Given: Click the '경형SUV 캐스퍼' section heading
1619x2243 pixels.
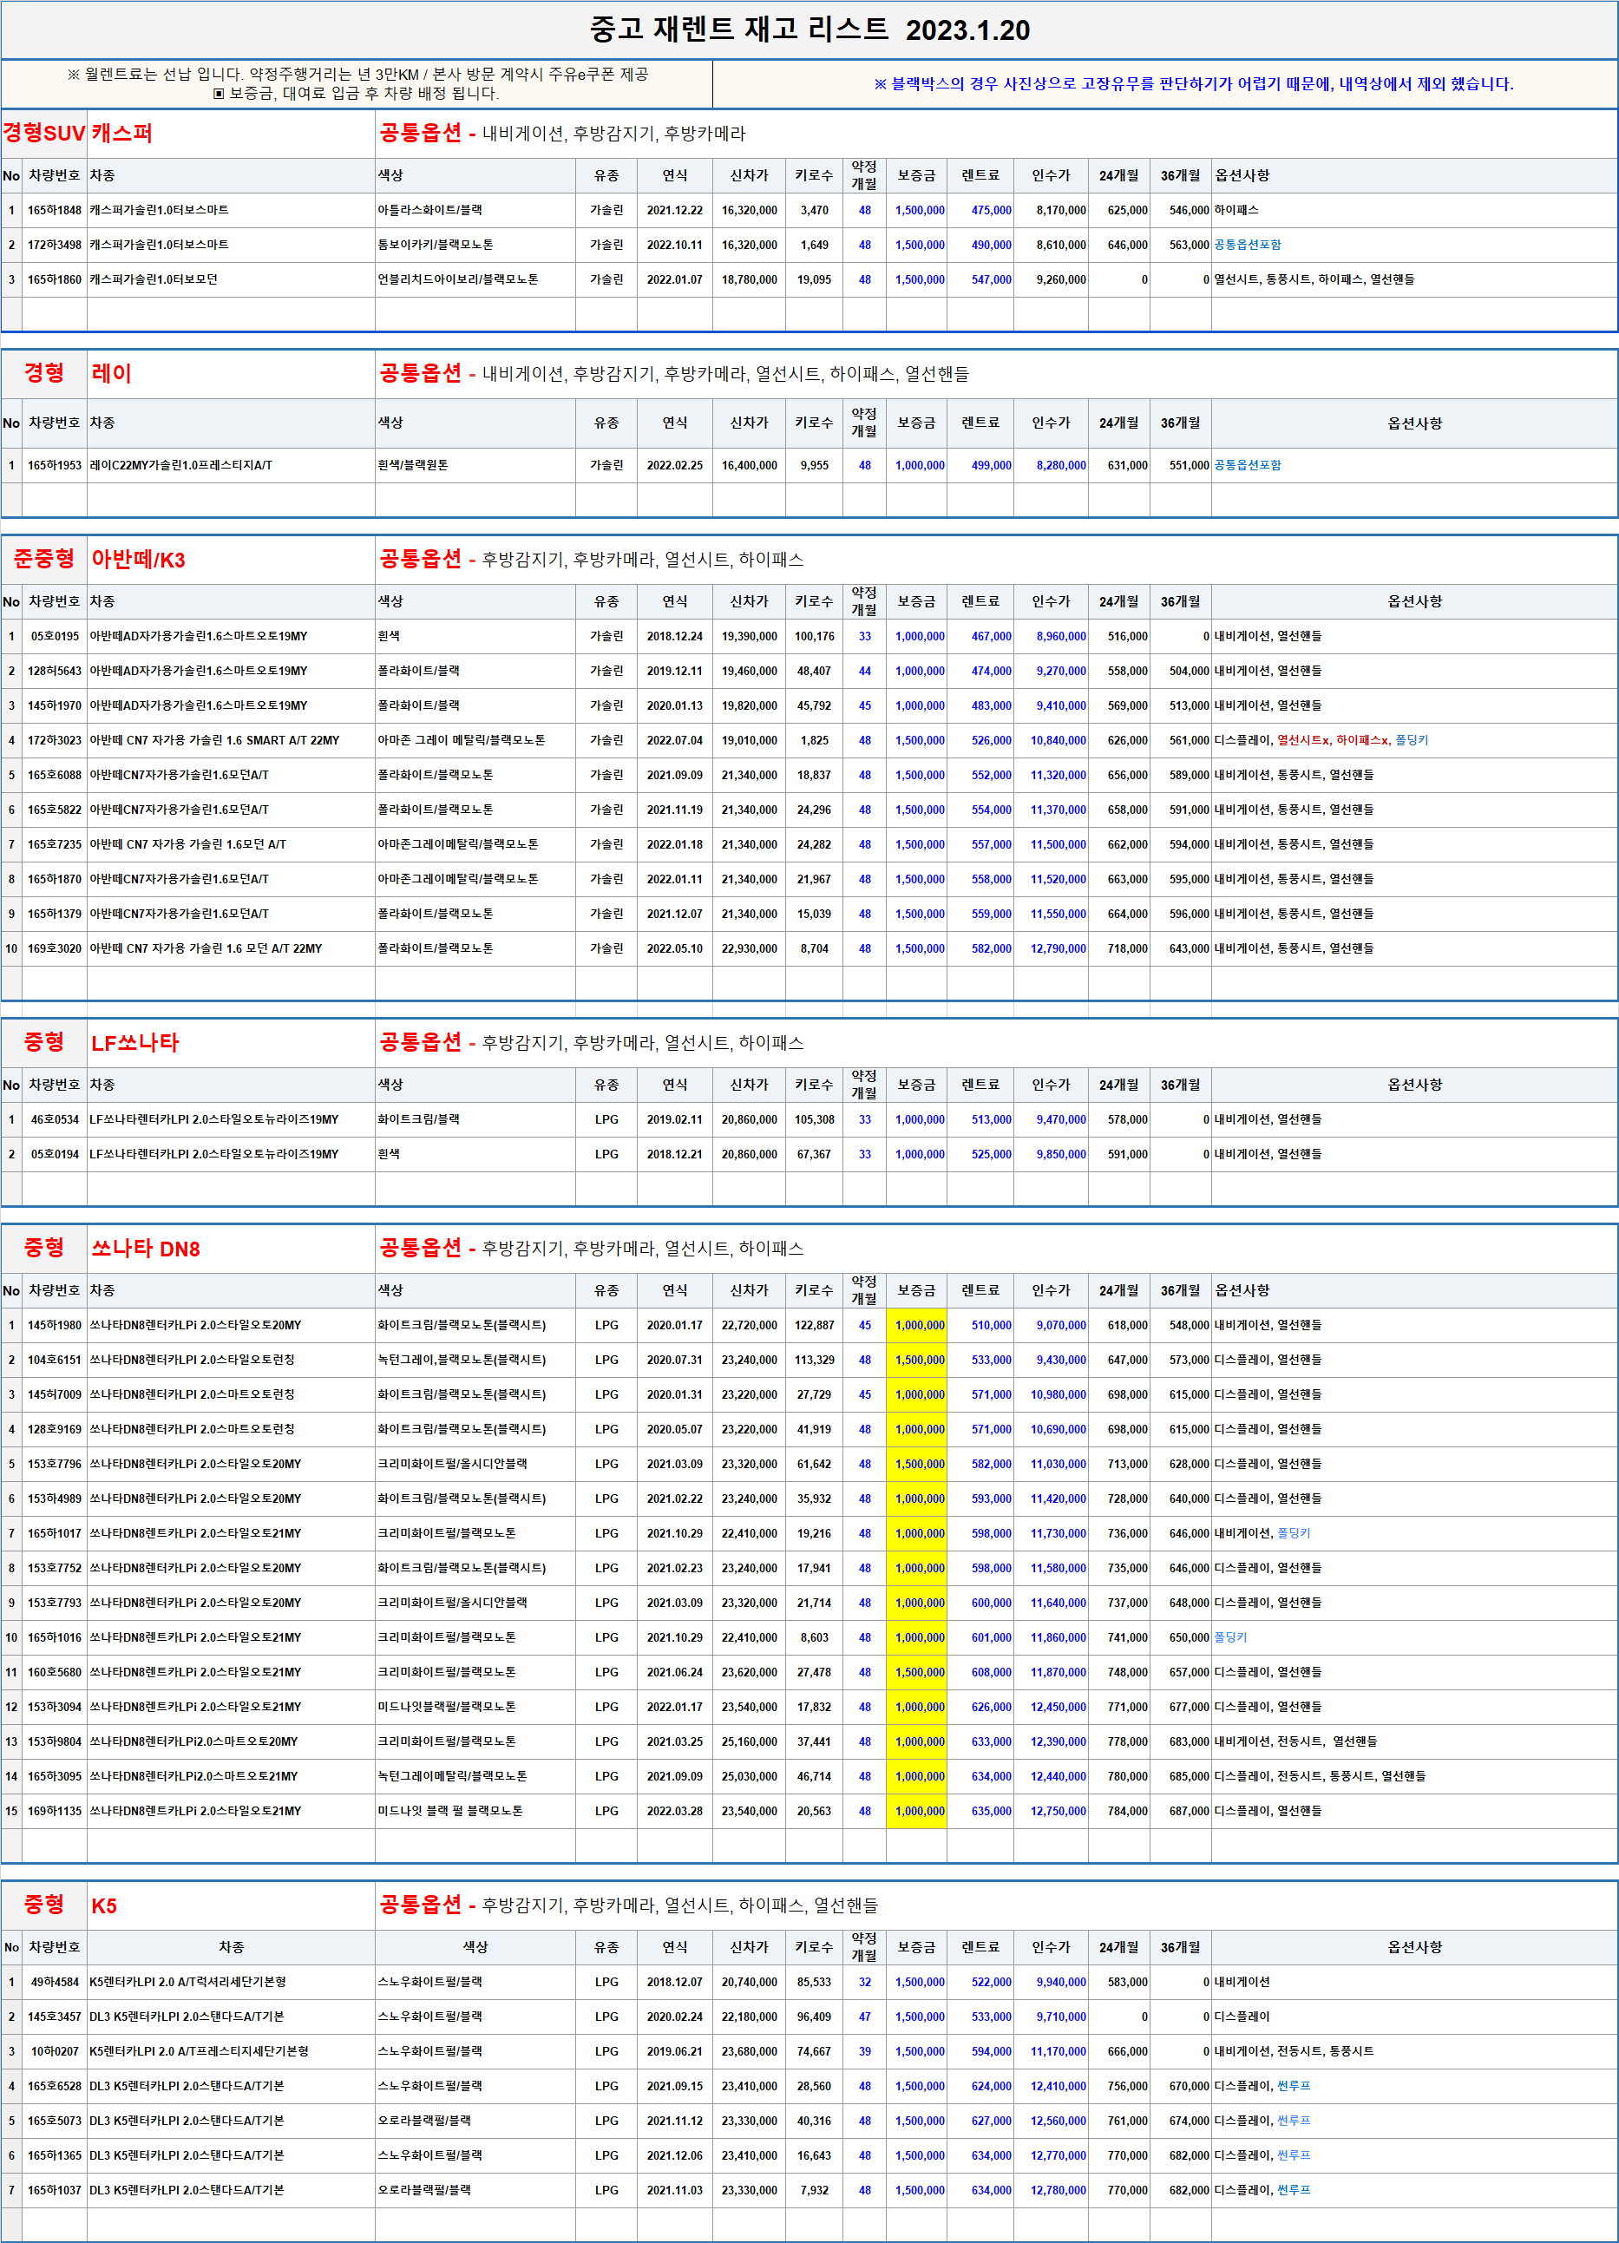Looking at the screenshot, I should click(77, 134).
